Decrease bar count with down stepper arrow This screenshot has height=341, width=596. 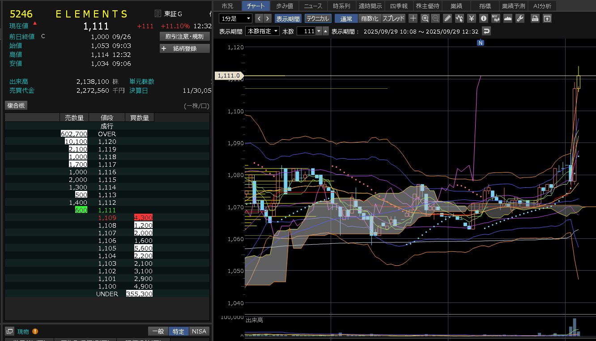click(319, 31)
